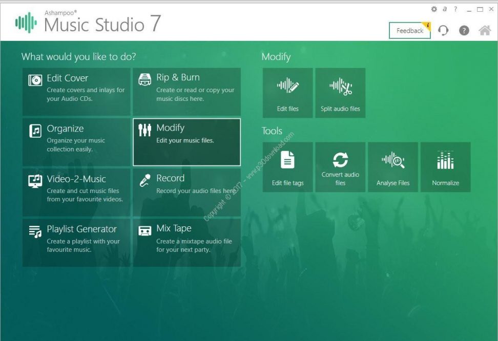Image resolution: width=498 pixels, height=341 pixels.
Task: Open the Normalize tool
Action: pyautogui.click(x=446, y=166)
